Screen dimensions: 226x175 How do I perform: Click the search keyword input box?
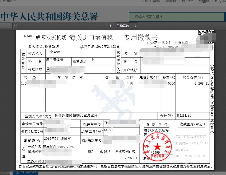click(176, 17)
